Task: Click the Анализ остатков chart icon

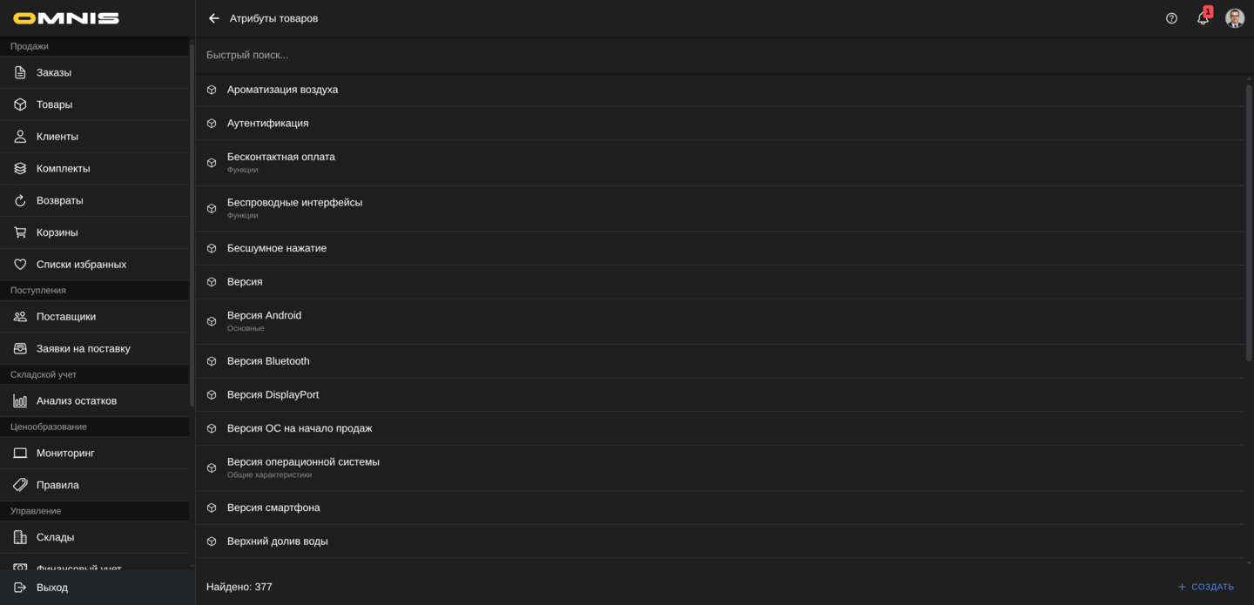Action: [20, 401]
